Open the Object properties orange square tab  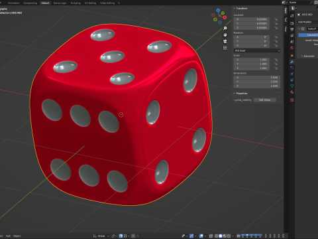tap(292, 56)
